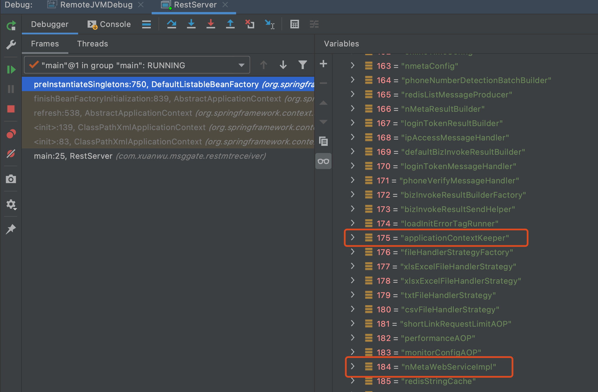The height and width of the screenshot is (392, 598).
Task: Select variable row 180 csvFileHandlerStrategy
Action: click(465, 309)
